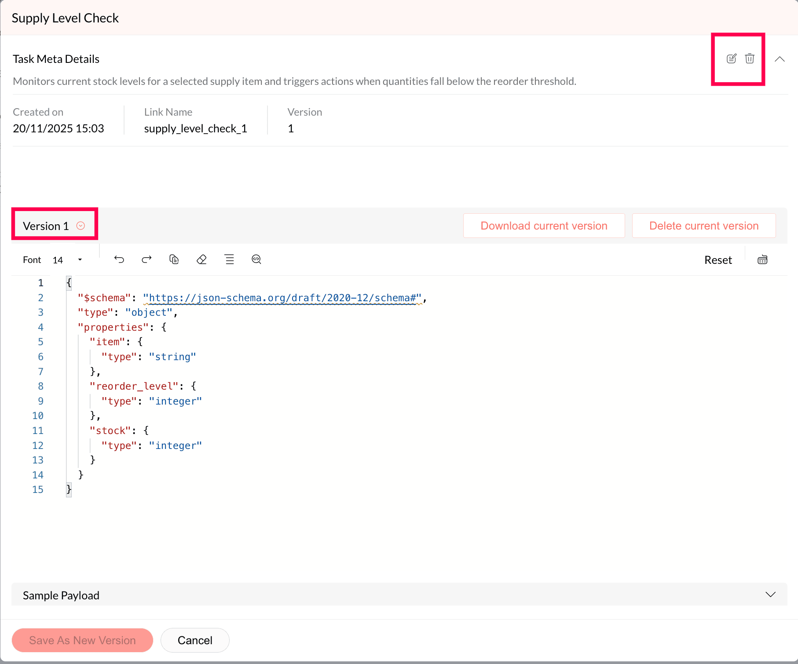Open the json-schema.org schema URL link

click(x=282, y=298)
